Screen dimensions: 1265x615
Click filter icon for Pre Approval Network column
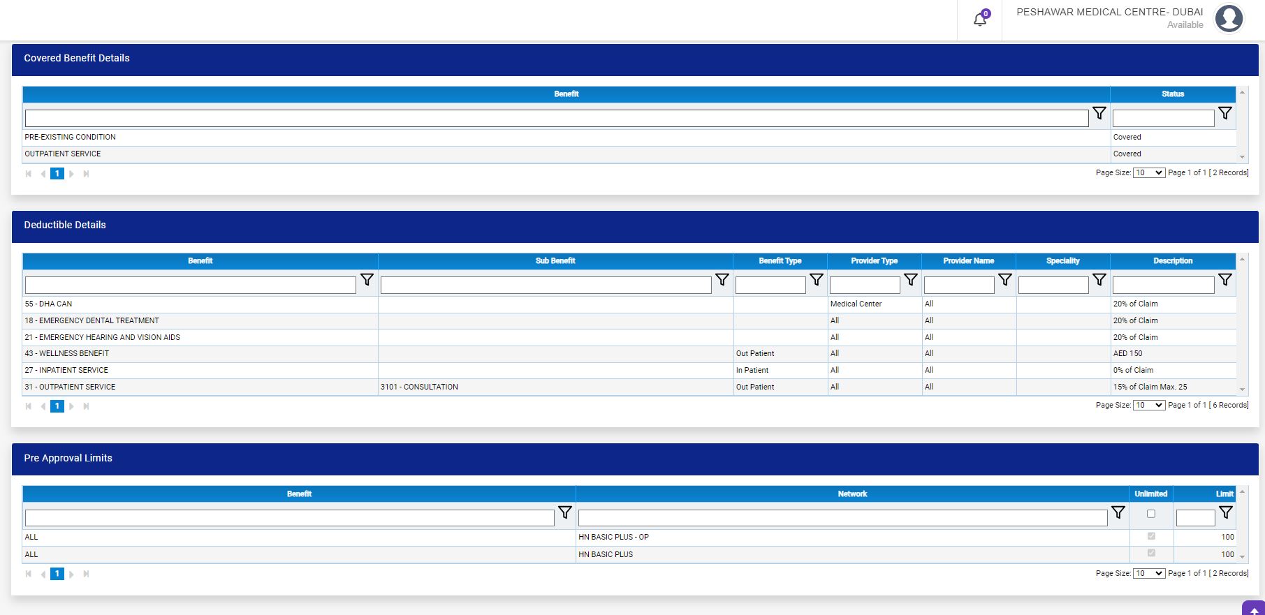1118,513
